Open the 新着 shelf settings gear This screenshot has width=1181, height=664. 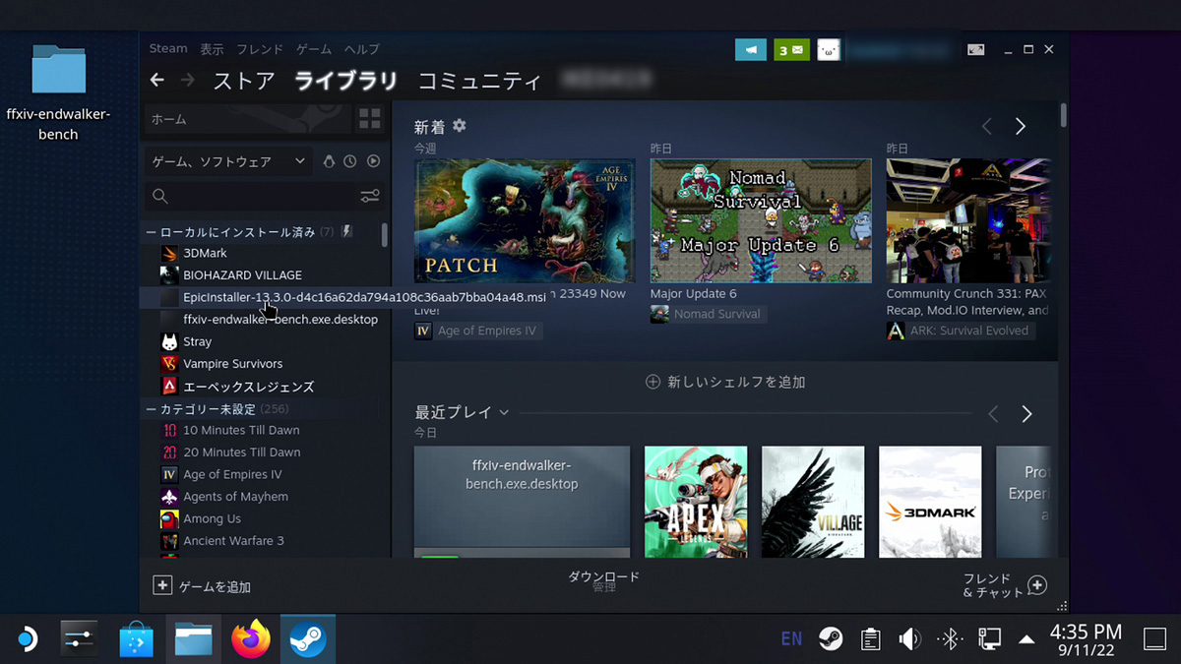click(459, 126)
